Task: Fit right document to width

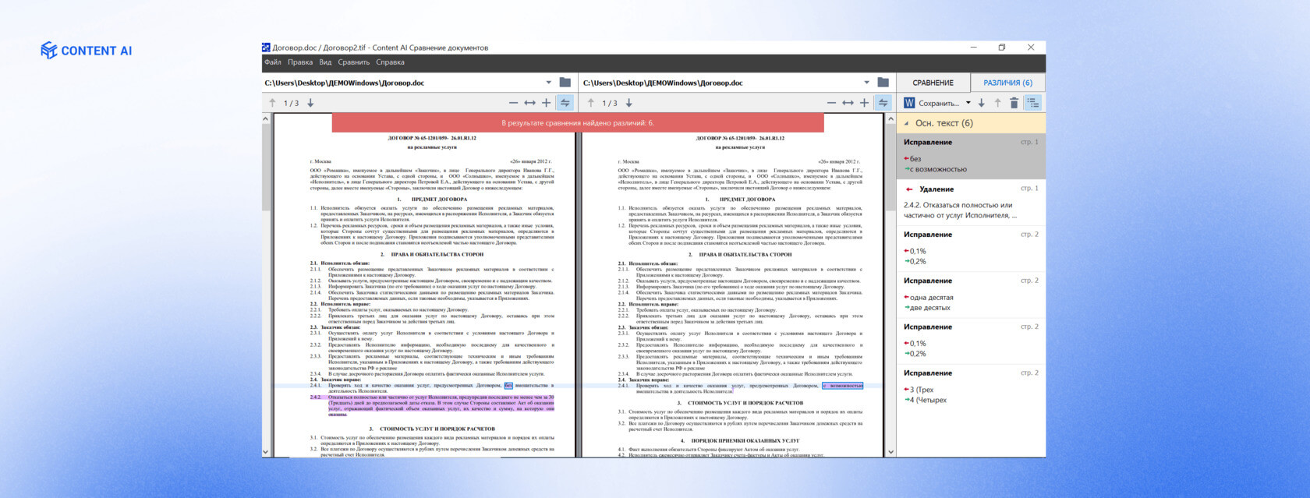Action: (x=848, y=103)
